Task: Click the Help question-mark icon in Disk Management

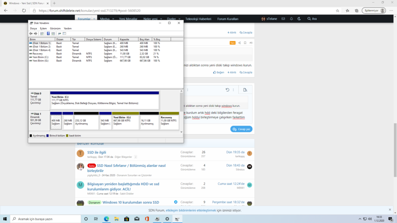Action: coord(48,33)
